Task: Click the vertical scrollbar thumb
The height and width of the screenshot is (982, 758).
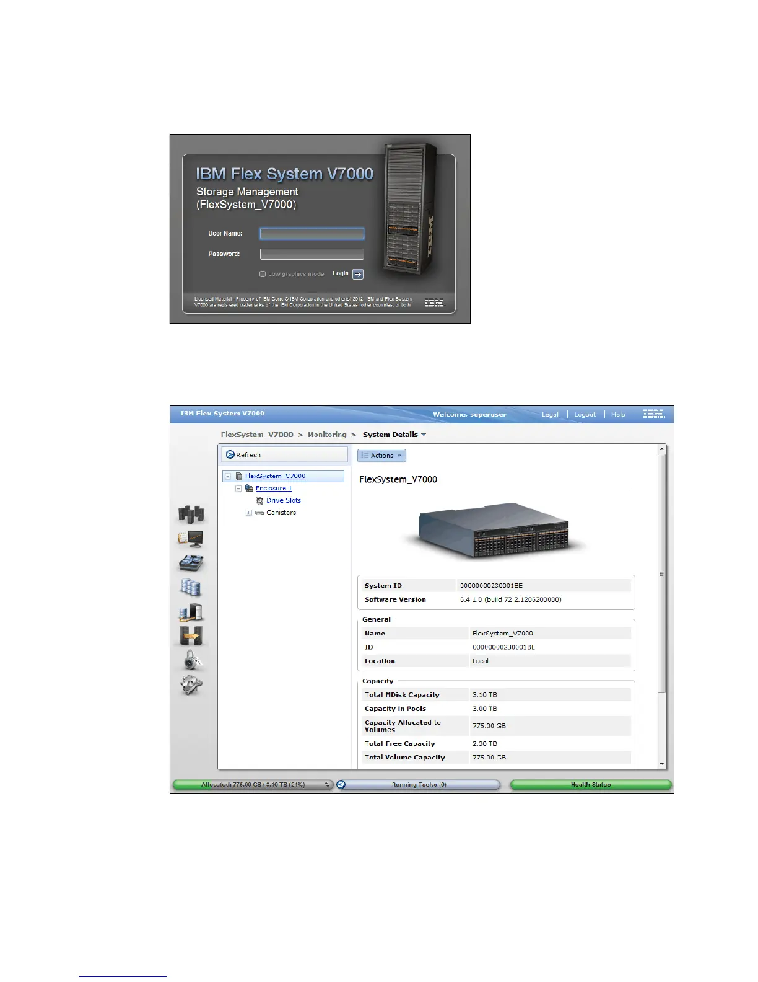Action: (x=662, y=573)
